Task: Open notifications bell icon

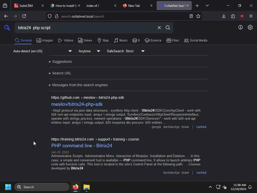Action: 250,187
